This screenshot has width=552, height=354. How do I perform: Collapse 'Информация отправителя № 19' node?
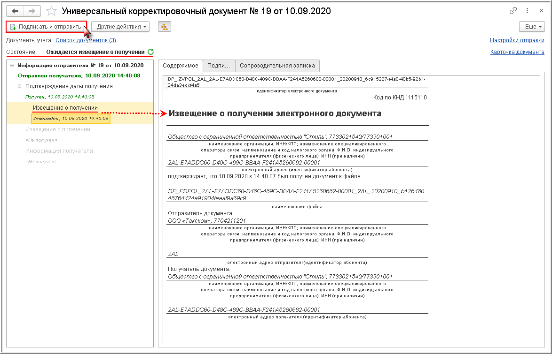tap(12, 65)
